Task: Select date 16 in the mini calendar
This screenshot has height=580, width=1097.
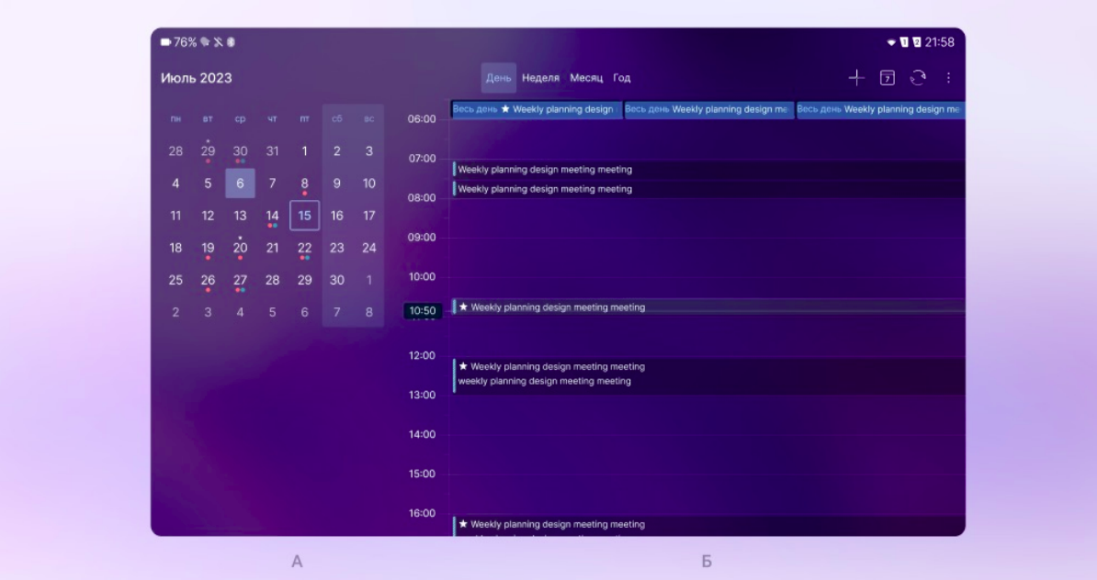Action: 336,216
